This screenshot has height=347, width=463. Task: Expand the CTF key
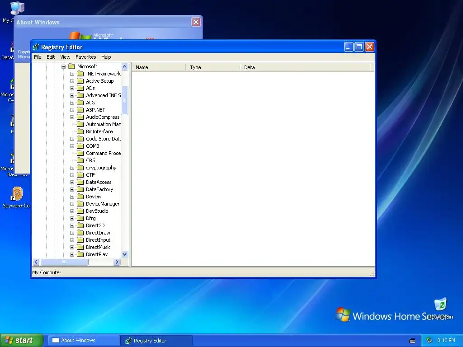click(72, 175)
